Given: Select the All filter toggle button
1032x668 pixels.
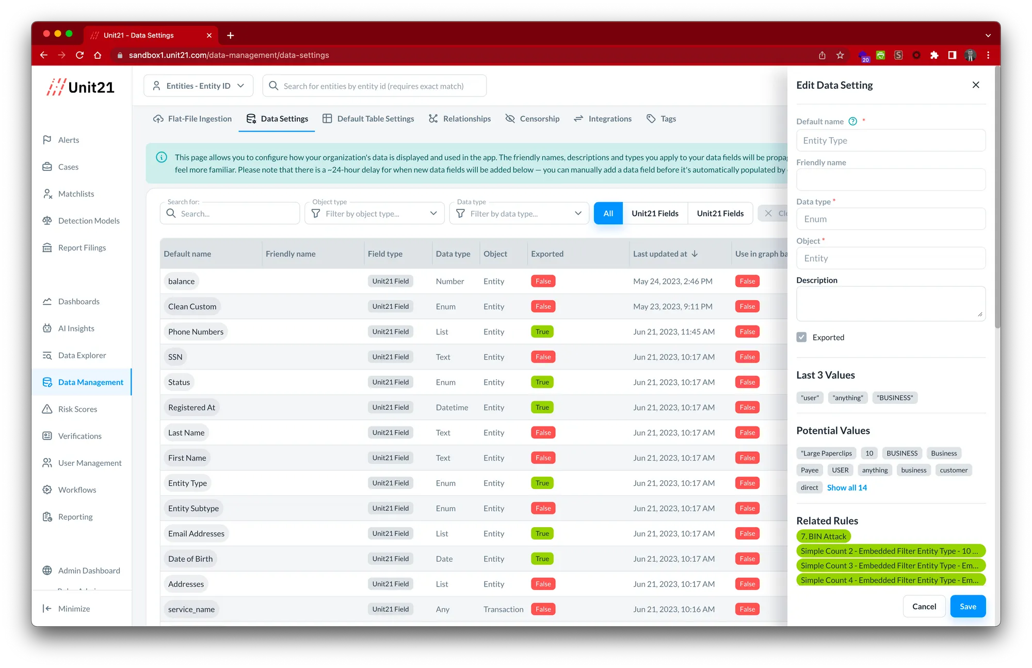Looking at the screenshot, I should tap(608, 214).
